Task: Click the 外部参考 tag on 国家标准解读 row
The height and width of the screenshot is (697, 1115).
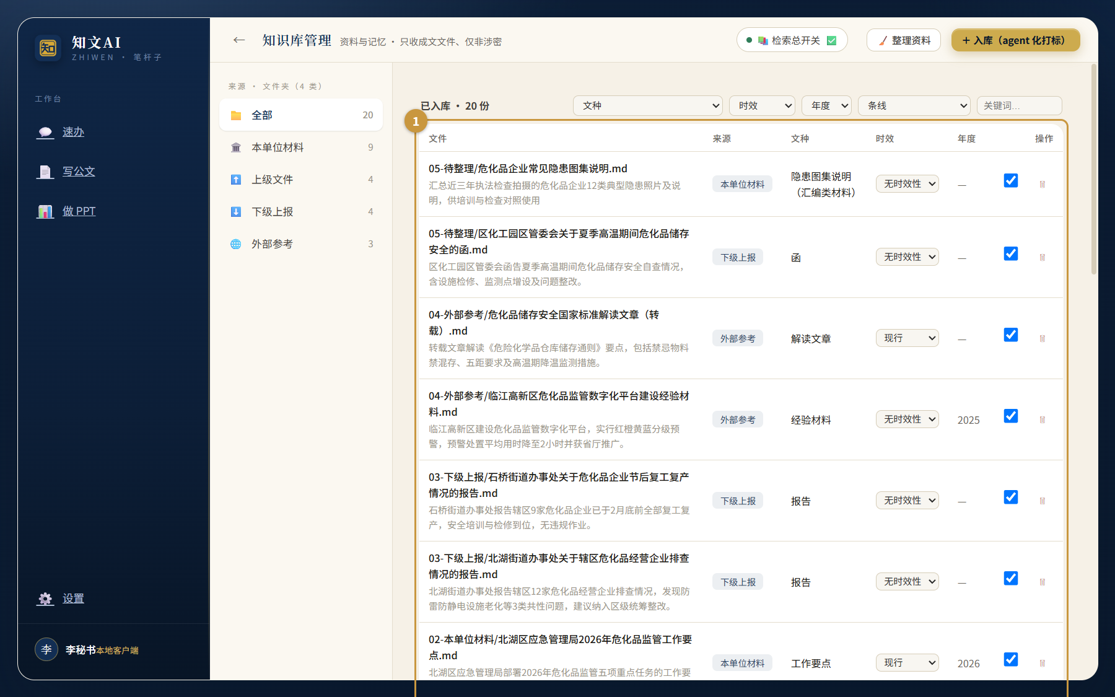Action: [x=738, y=338]
